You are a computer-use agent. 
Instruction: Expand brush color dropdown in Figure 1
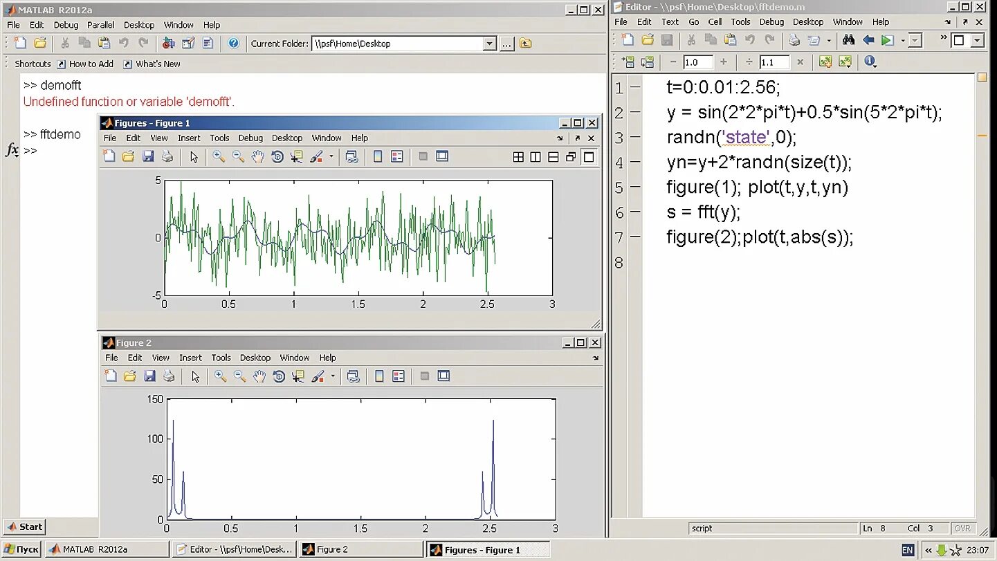pyautogui.click(x=331, y=157)
